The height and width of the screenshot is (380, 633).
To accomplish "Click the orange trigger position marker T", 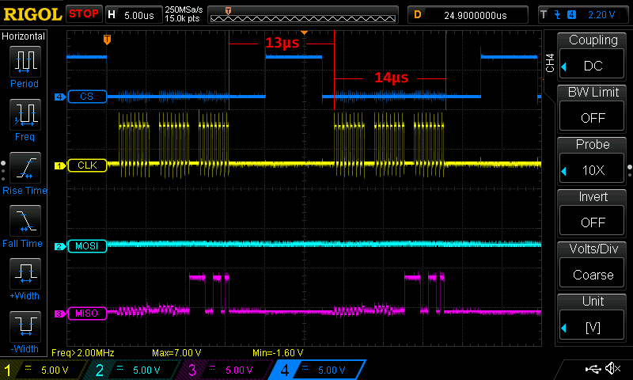I will click(x=107, y=39).
